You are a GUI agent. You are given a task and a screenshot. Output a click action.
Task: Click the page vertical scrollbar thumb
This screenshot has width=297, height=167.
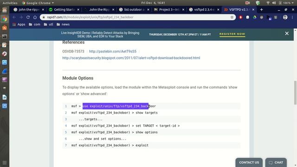coord(295,93)
